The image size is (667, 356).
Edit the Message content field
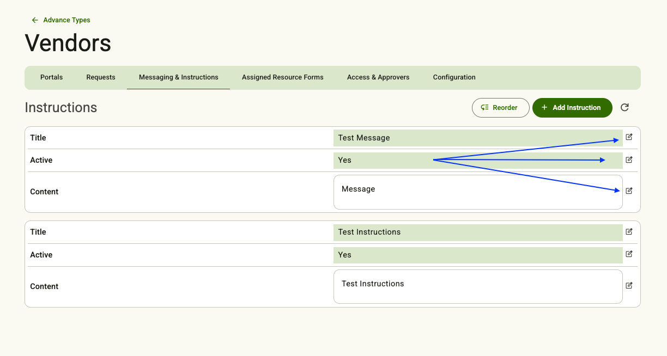click(629, 191)
